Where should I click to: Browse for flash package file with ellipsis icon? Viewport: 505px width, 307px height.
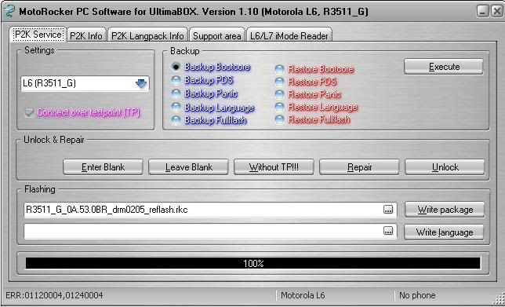click(388, 210)
